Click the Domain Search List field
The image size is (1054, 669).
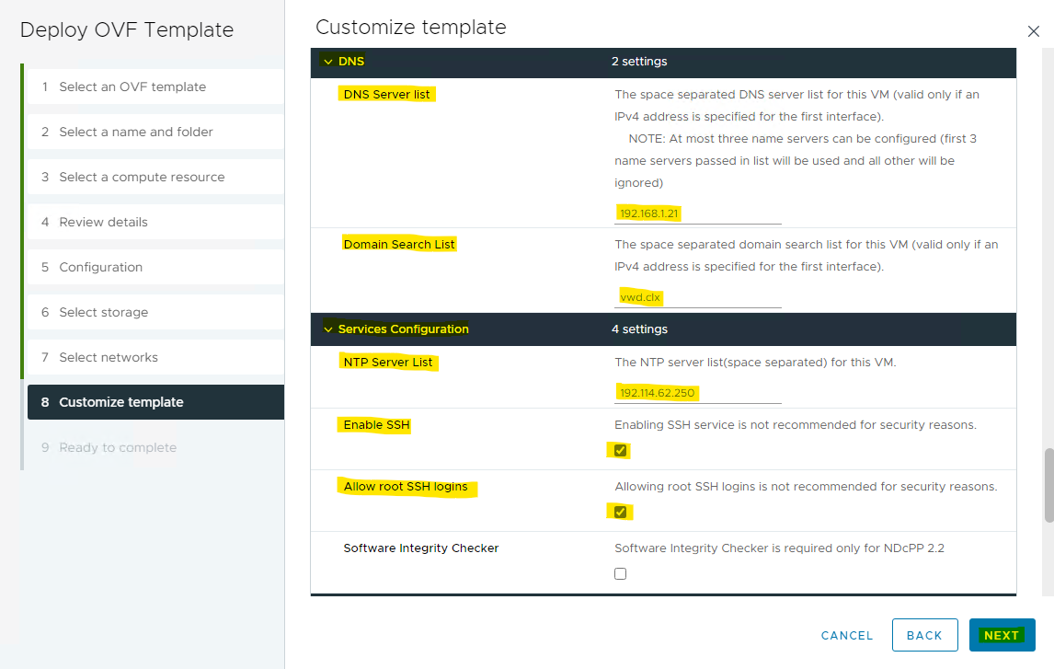[x=697, y=297]
